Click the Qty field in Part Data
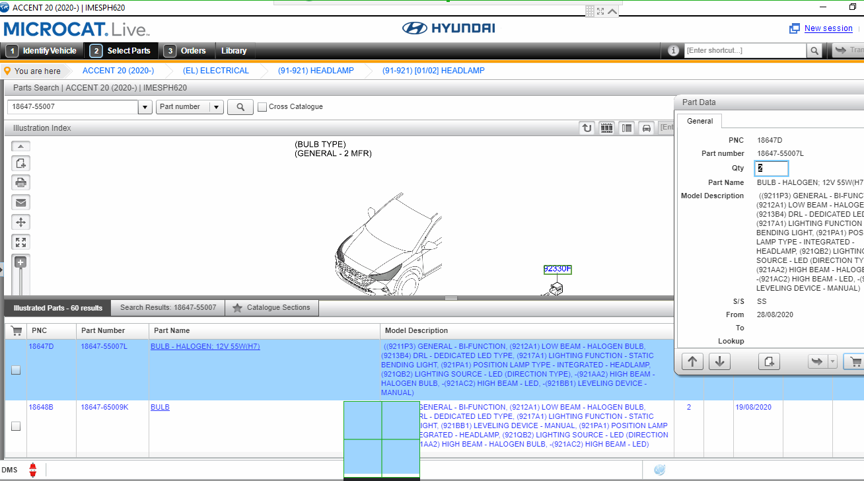The image size is (864, 481). [772, 168]
